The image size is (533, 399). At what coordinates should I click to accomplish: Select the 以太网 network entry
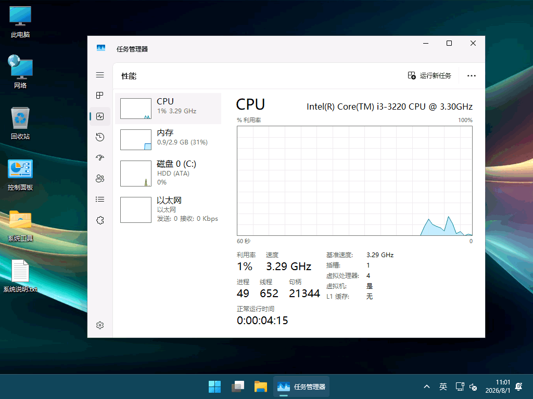point(168,209)
